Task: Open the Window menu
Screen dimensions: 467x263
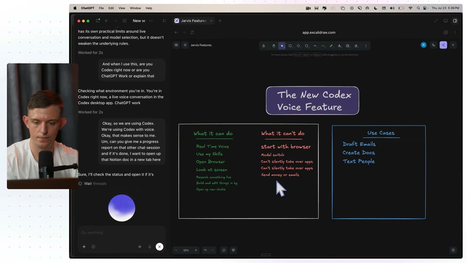Action: point(135,8)
